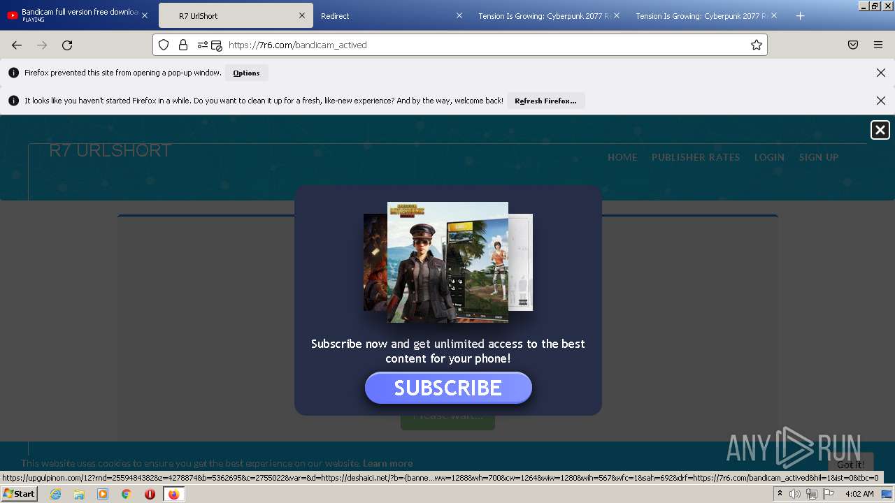The width and height of the screenshot is (895, 503).
Task: Open the volume speaker tray icon
Action: coord(795,494)
